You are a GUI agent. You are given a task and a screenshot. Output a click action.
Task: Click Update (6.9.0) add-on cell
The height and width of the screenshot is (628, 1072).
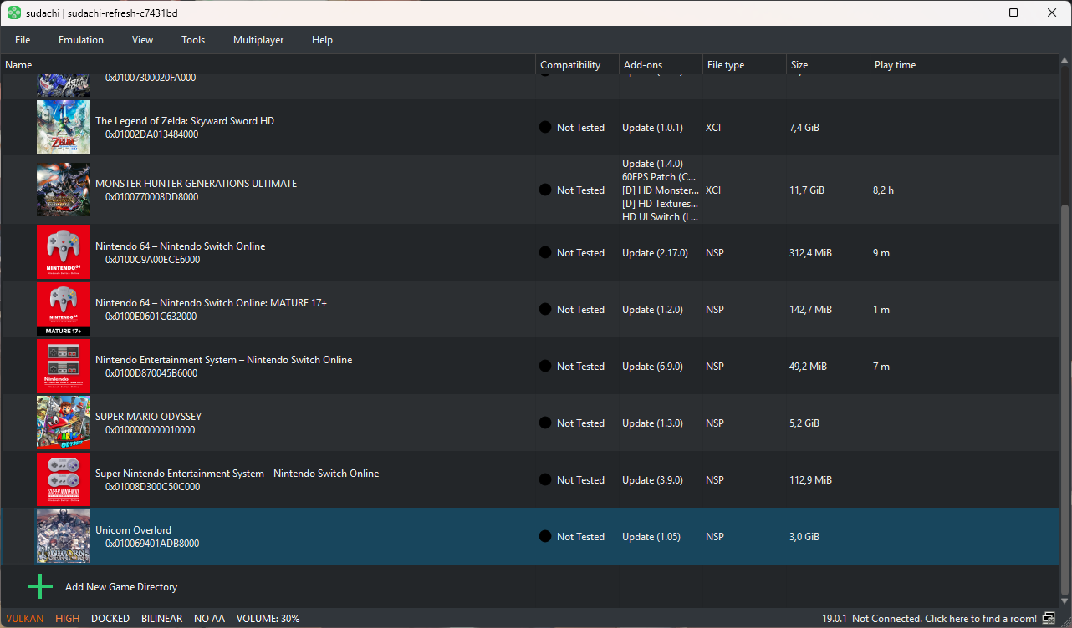[x=652, y=367]
